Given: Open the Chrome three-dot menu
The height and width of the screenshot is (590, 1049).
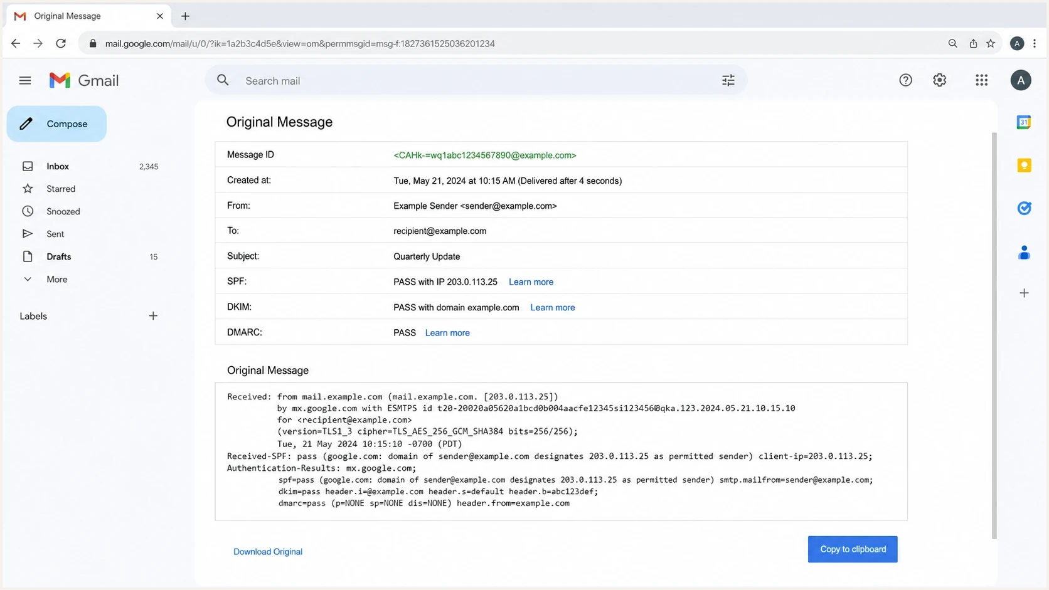Looking at the screenshot, I should point(1035,43).
